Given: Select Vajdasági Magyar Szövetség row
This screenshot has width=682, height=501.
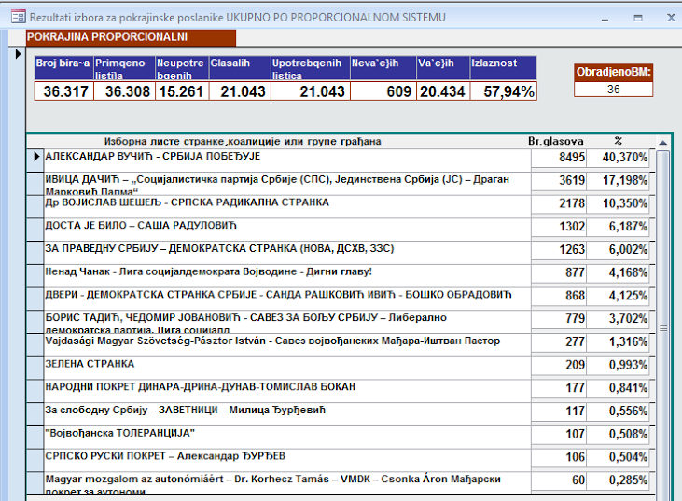Looking at the screenshot, I should [287, 345].
